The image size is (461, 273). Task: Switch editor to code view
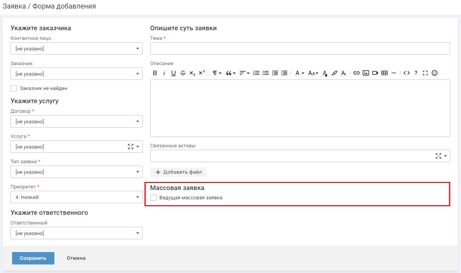[407, 73]
